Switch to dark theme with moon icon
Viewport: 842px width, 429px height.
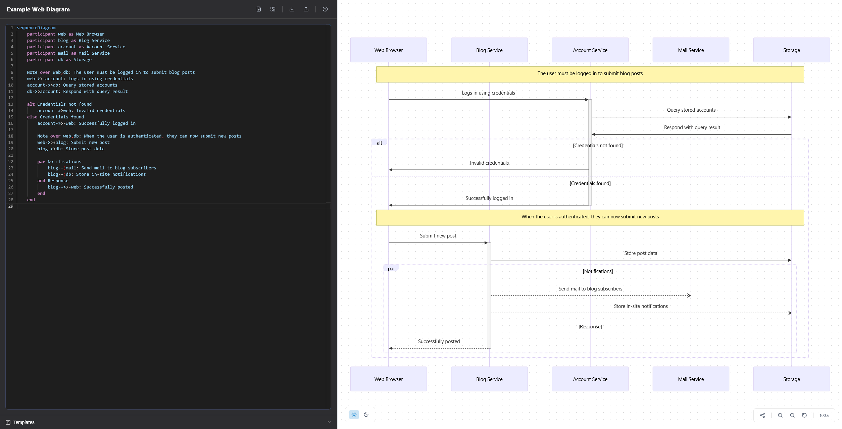(x=366, y=415)
